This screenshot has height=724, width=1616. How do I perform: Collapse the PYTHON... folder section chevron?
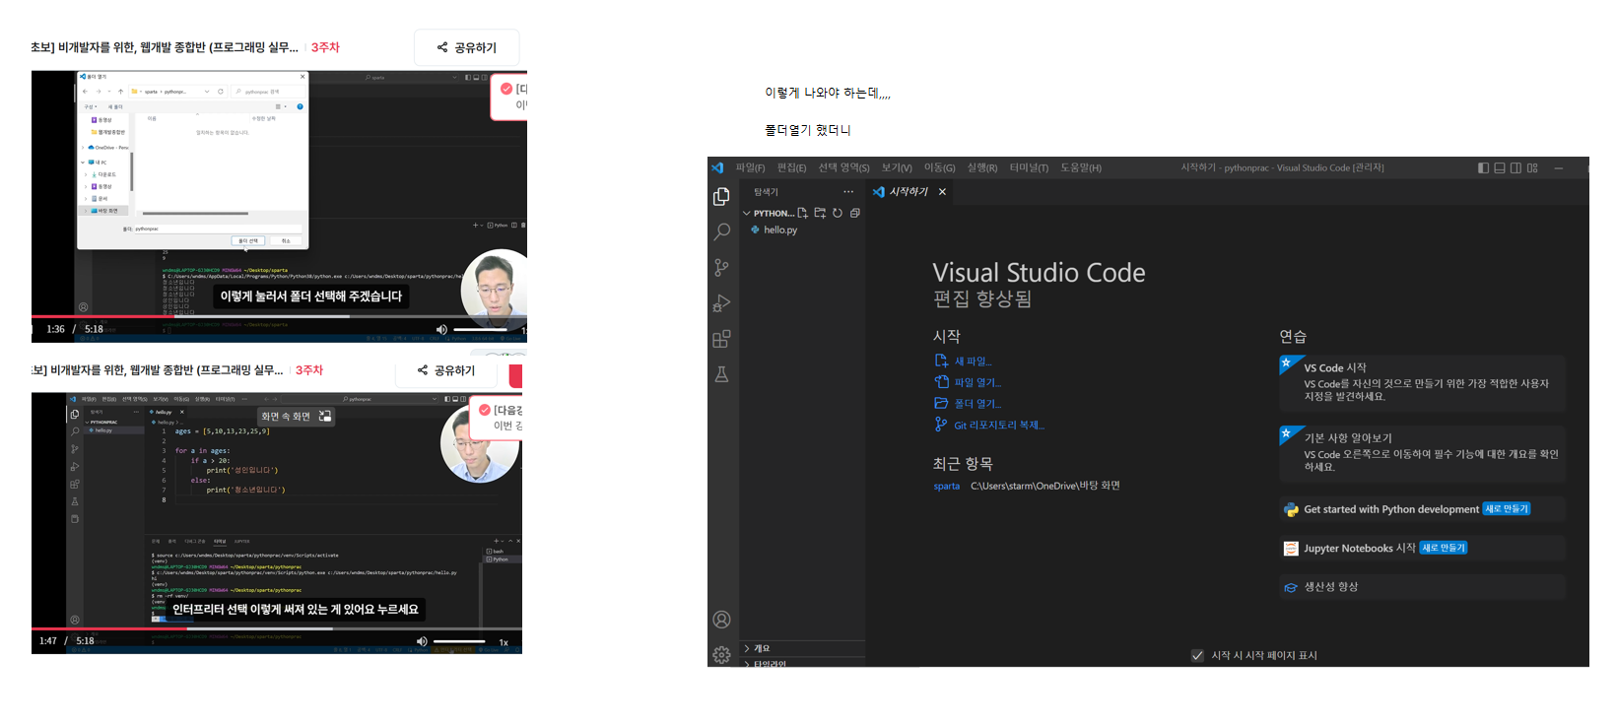coord(747,213)
